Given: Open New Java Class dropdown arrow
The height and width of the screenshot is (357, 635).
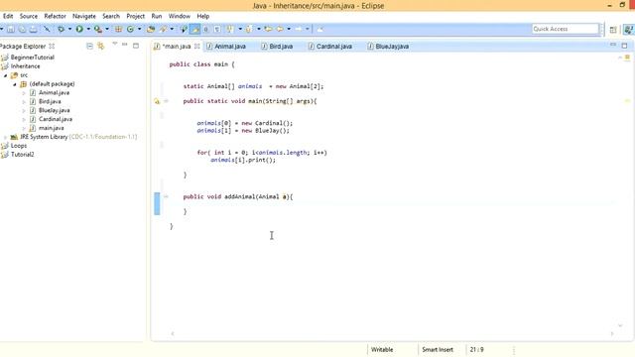Looking at the screenshot, I should 139,29.
